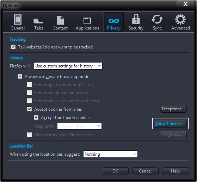Open the General settings icon
Image resolution: width=197 pixels, height=182 pixels.
pyautogui.click(x=18, y=19)
